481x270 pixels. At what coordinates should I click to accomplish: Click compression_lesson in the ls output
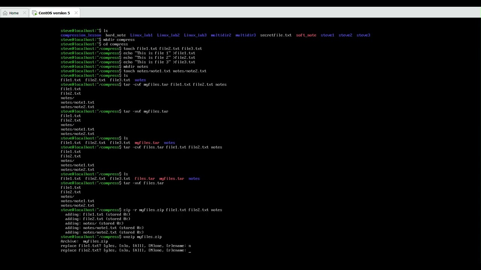pyautogui.click(x=81, y=35)
